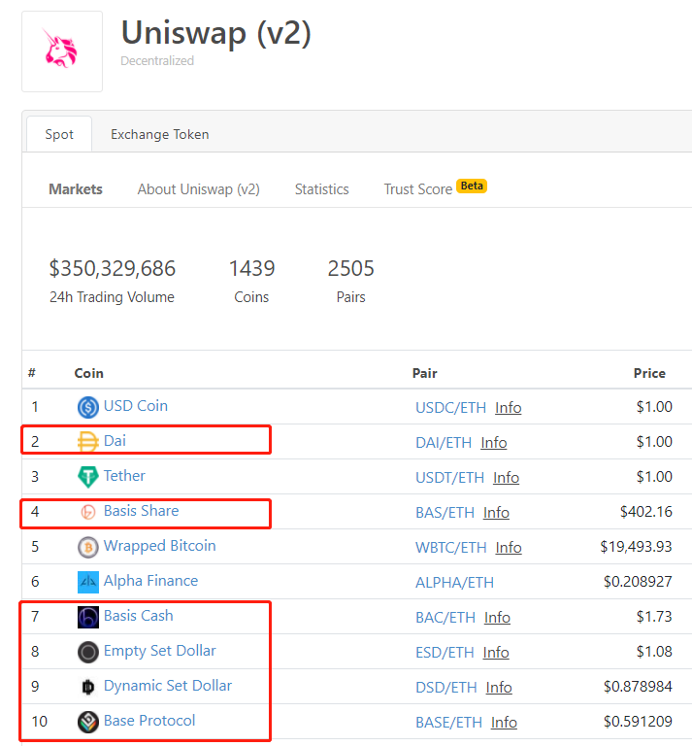Click the $0.208927 Alpha Finance price
This screenshot has width=692, height=746.
[638, 582]
